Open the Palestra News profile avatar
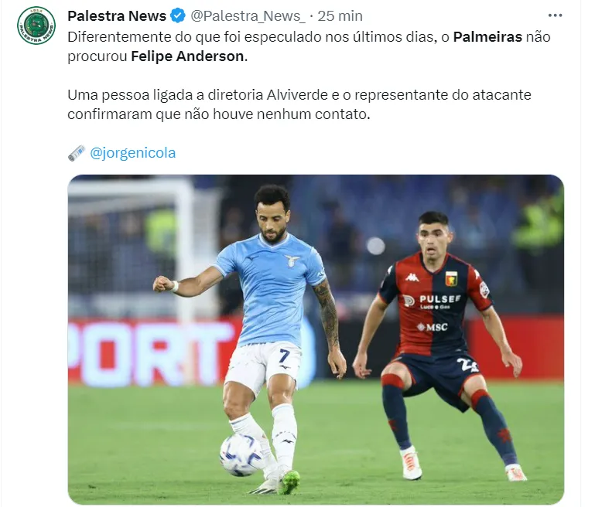595x507 pixels. 36,26
